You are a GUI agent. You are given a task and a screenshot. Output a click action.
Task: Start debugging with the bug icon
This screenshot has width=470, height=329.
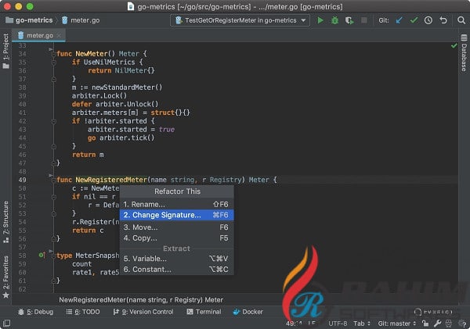[335, 20]
